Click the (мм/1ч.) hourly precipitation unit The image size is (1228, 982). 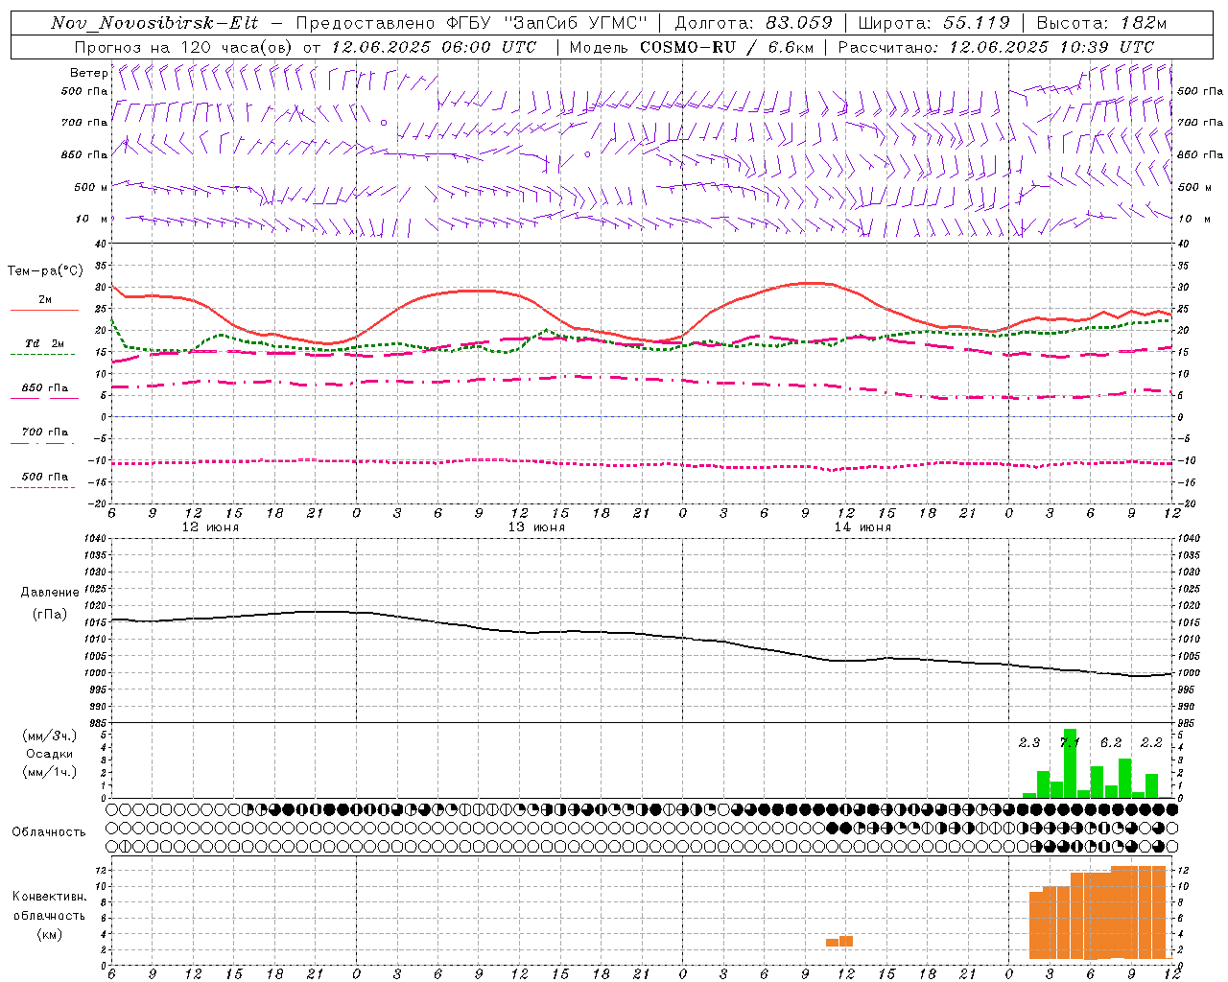[x=49, y=771]
